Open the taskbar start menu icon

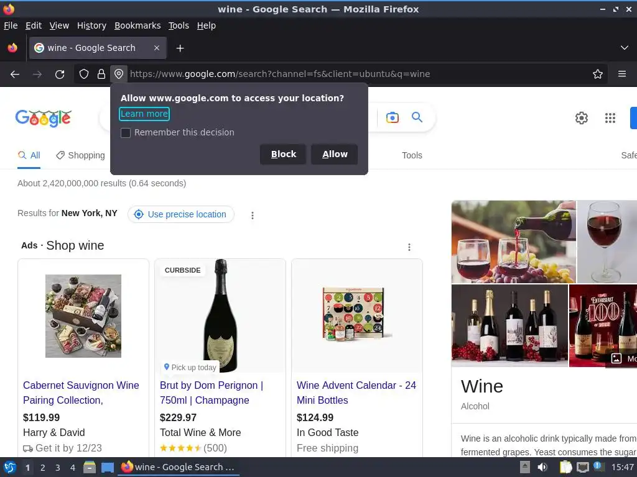(x=10, y=467)
